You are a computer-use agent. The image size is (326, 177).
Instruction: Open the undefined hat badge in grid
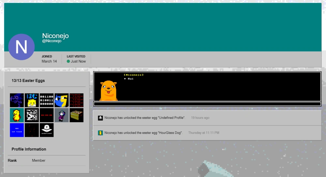pos(47,130)
